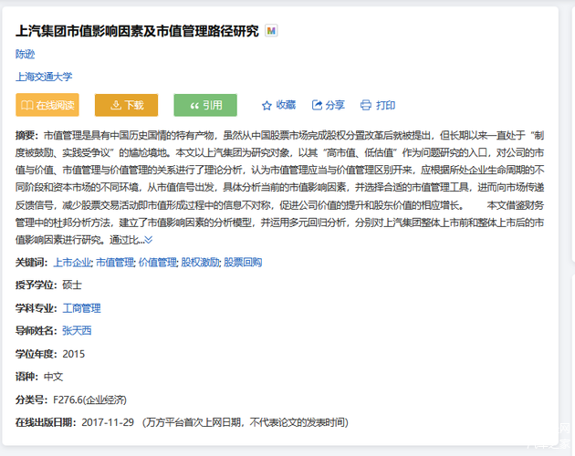Select the 市值管理 keyword
Image resolution: width=575 pixels, height=456 pixels.
pyautogui.click(x=114, y=263)
